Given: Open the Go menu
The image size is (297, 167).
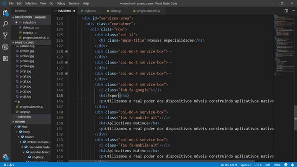Looking at the screenshot, I should pyautogui.click(x=51, y=3).
